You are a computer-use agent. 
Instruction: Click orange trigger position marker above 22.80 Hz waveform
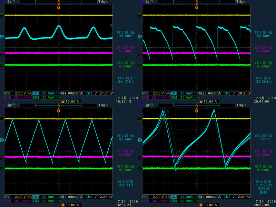tap(197, 7)
